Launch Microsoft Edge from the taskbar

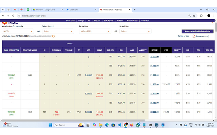(x=107, y=125)
